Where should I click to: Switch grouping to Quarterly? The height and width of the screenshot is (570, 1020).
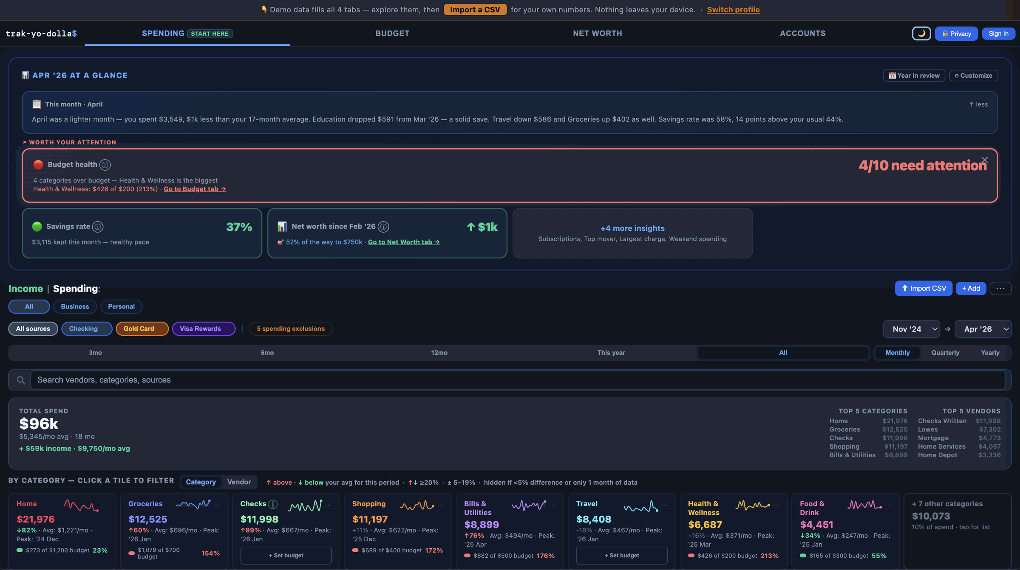(945, 353)
